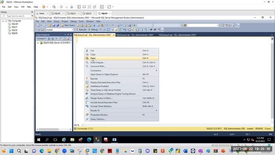Click the guest taskbar search magnifier
Screen dimensions: 275x155
(x=47, y=139)
